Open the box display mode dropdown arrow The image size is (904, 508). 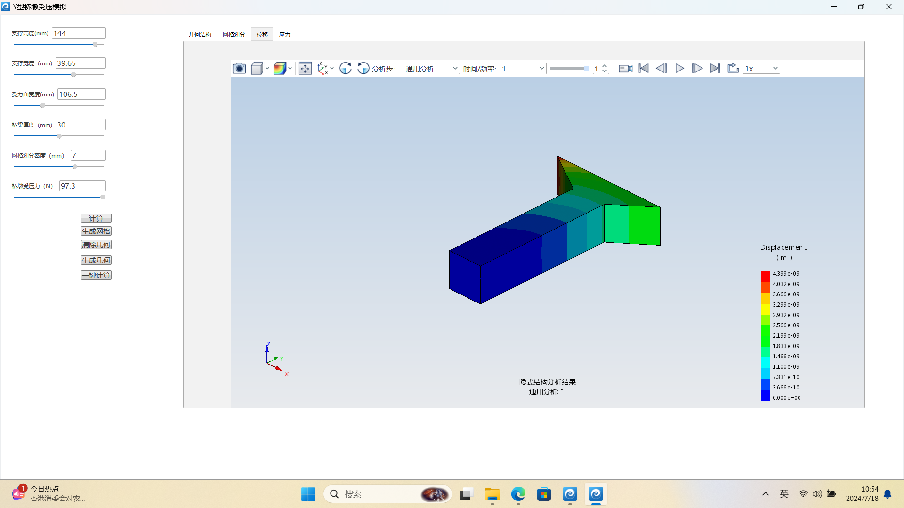[x=267, y=69]
